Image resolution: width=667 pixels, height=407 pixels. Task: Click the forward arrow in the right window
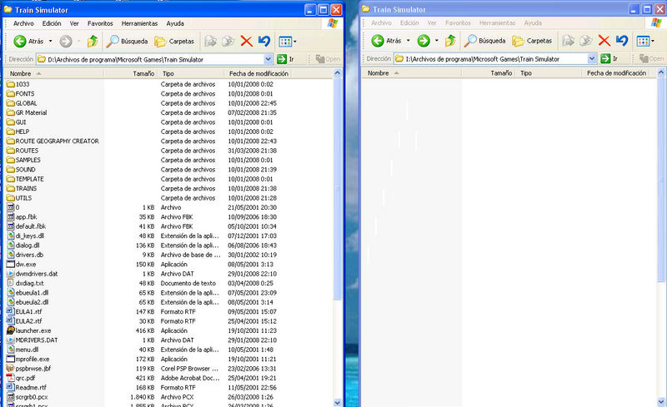[x=423, y=40]
